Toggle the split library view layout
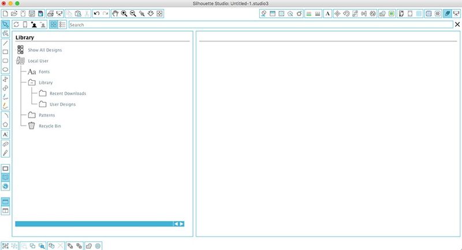 click(x=5, y=211)
